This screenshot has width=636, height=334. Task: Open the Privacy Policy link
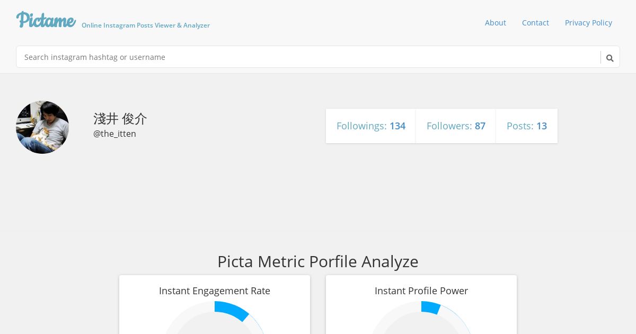588,23
